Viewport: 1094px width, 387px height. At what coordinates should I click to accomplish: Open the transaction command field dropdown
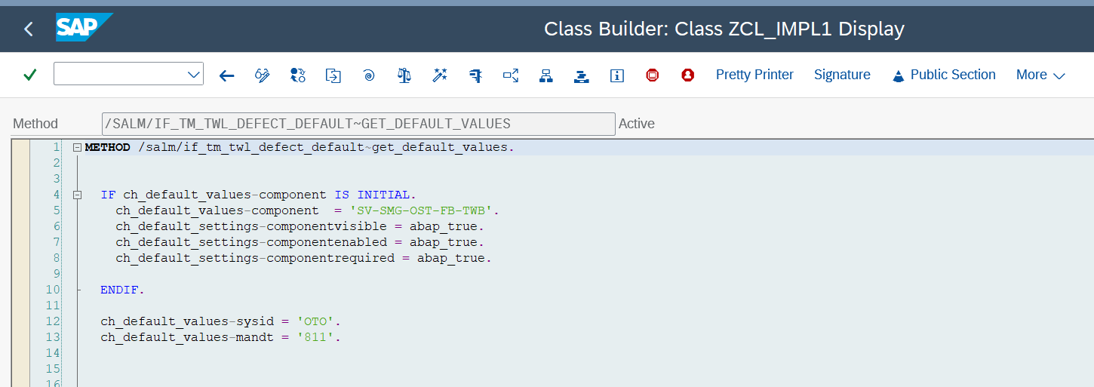click(x=192, y=75)
